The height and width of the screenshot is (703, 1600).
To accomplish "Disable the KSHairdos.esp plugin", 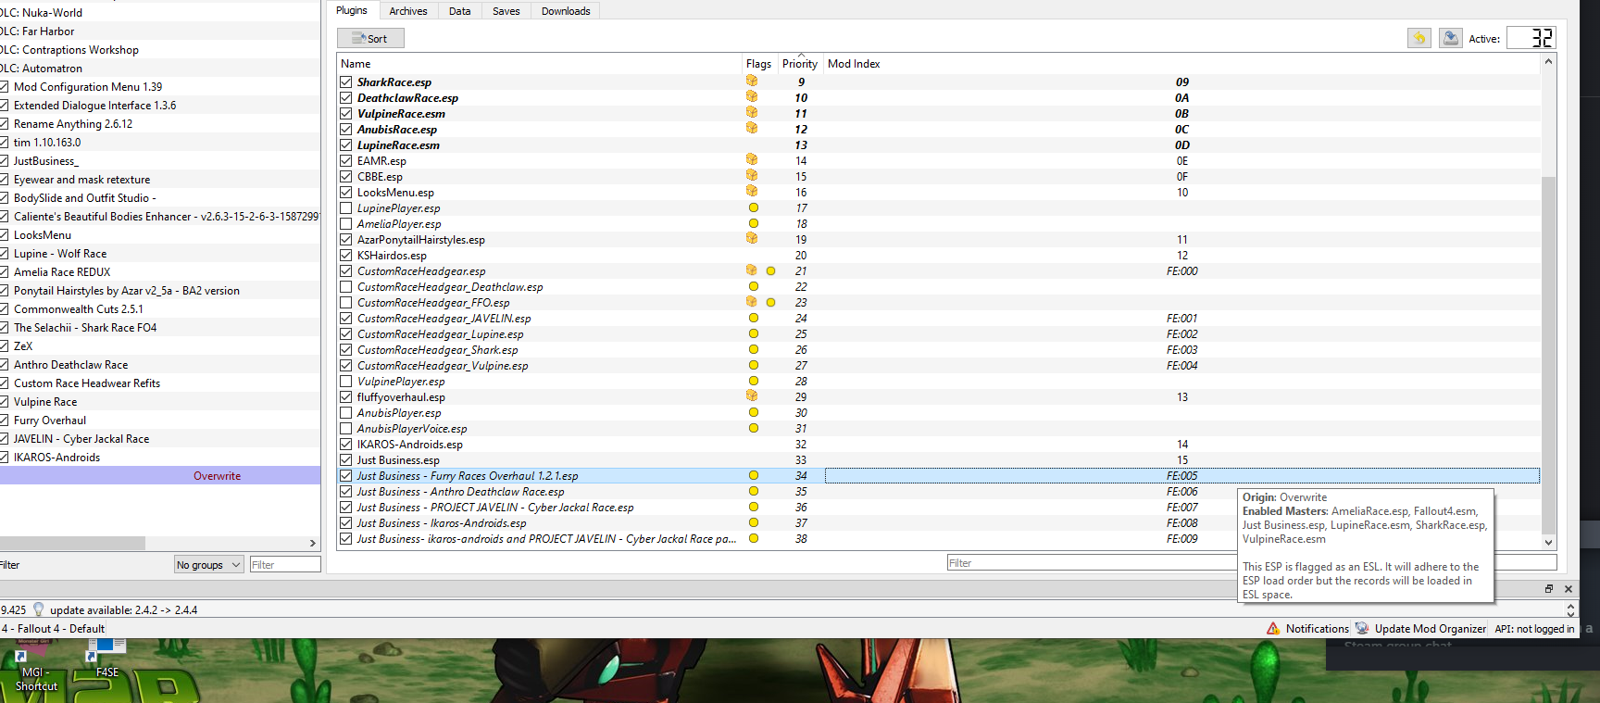I will pyautogui.click(x=346, y=255).
